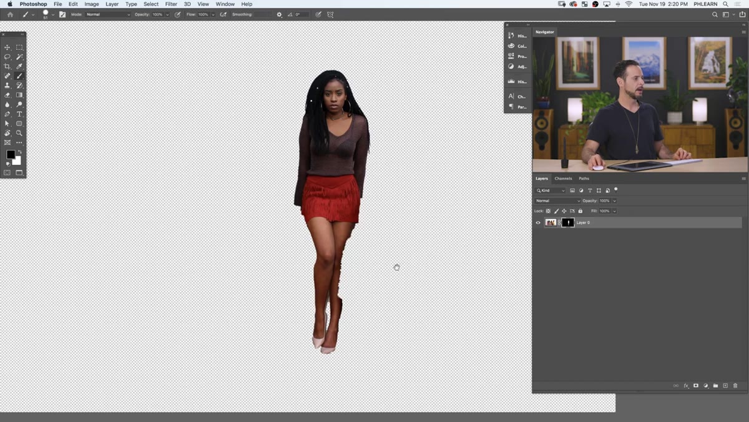Select the Crop tool
The width and height of the screenshot is (749, 422).
point(7,66)
